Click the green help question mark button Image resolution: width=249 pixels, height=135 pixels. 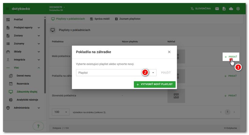click(38, 127)
